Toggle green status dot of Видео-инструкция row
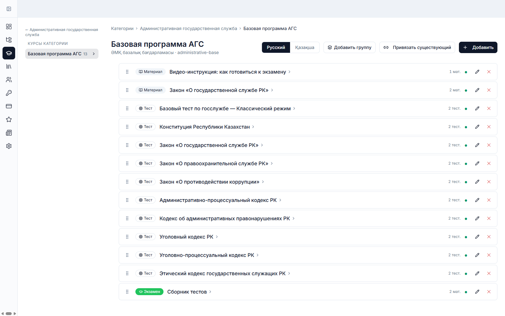The height and width of the screenshot is (316, 505). (x=466, y=72)
